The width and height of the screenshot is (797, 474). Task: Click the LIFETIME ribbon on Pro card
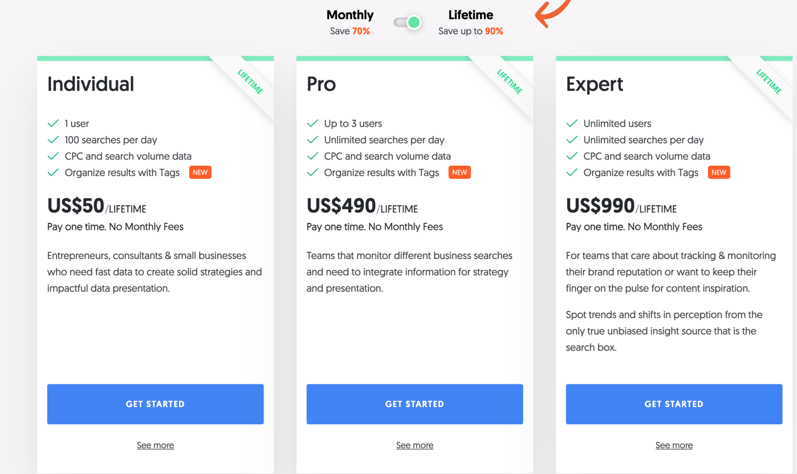(510, 81)
